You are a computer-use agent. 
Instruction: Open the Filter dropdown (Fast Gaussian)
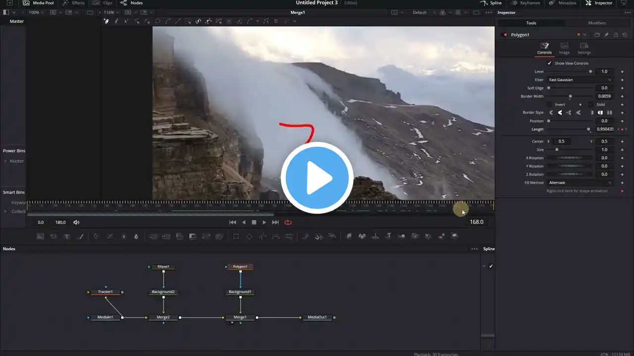580,80
